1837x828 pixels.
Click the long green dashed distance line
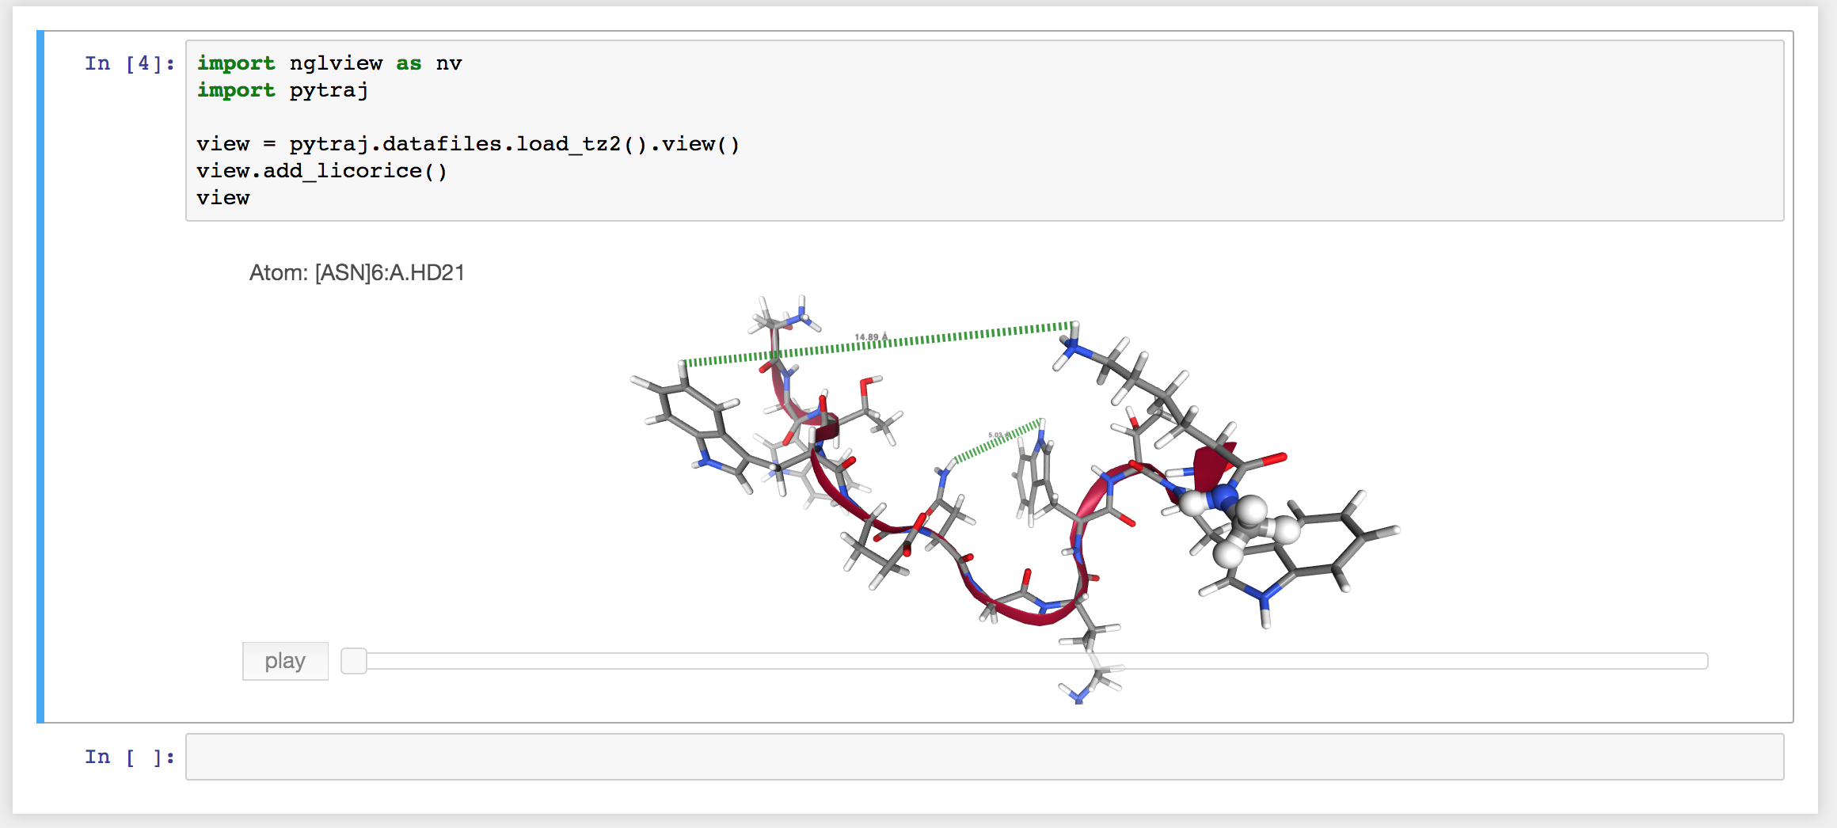coord(879,344)
